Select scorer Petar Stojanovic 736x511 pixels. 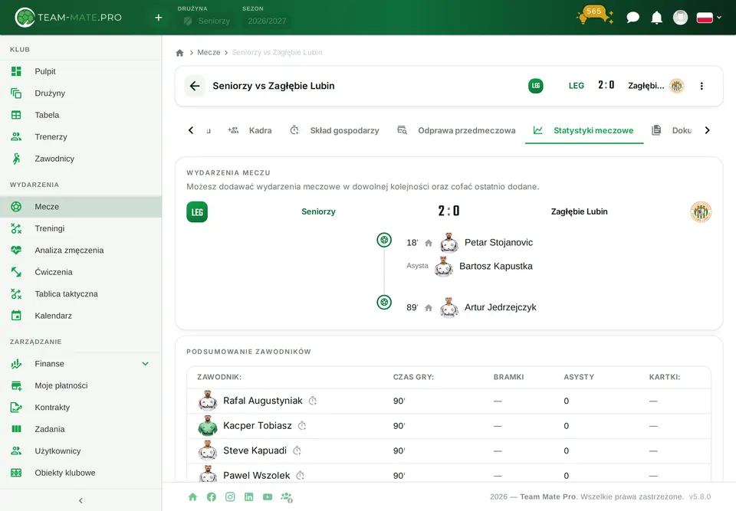tap(498, 243)
